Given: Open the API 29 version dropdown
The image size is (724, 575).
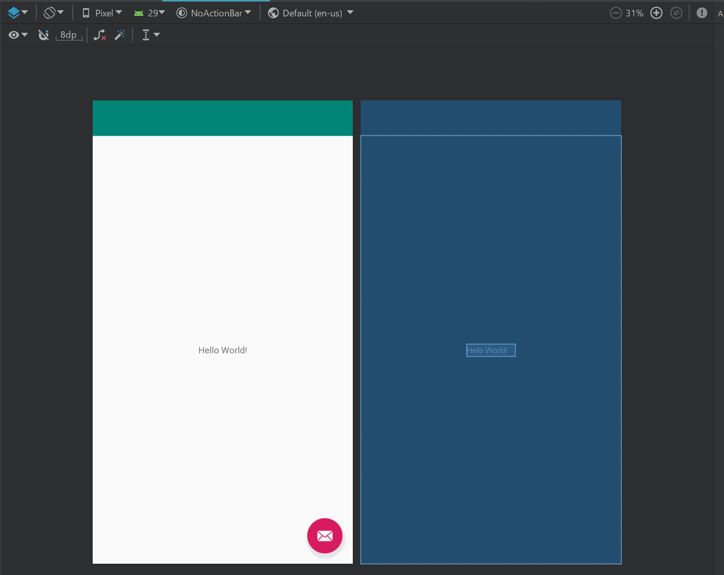Looking at the screenshot, I should pos(150,12).
